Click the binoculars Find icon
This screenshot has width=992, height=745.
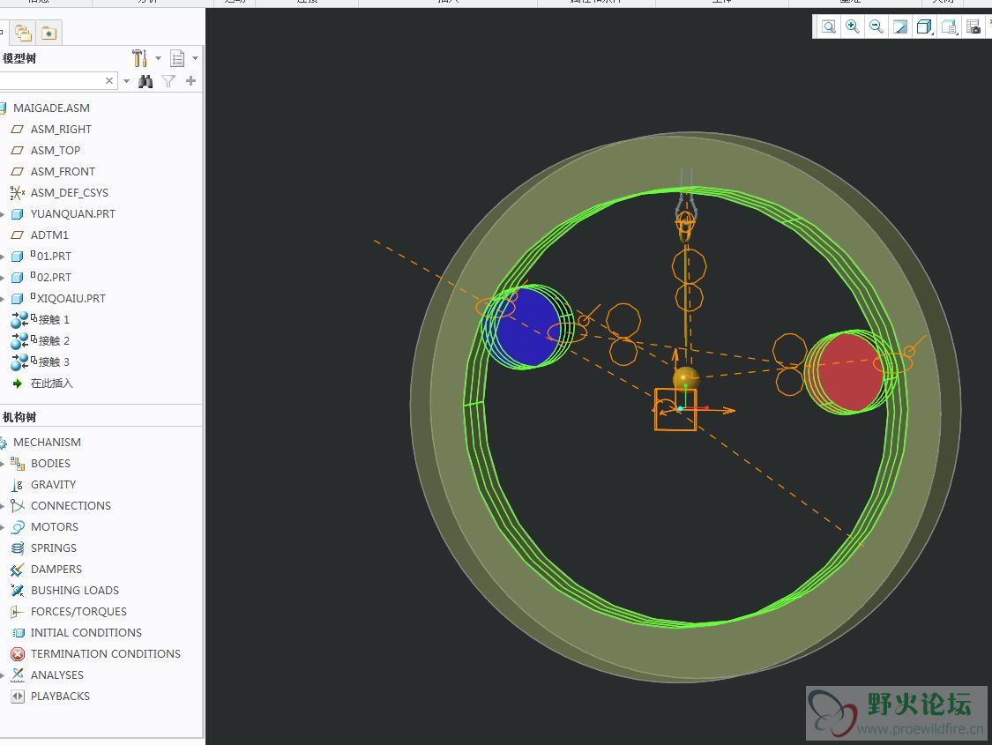tap(145, 81)
